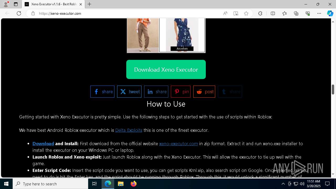This screenshot has height=189, width=336.
Task: Post page to Reddit
Action: pyautogui.click(x=204, y=92)
